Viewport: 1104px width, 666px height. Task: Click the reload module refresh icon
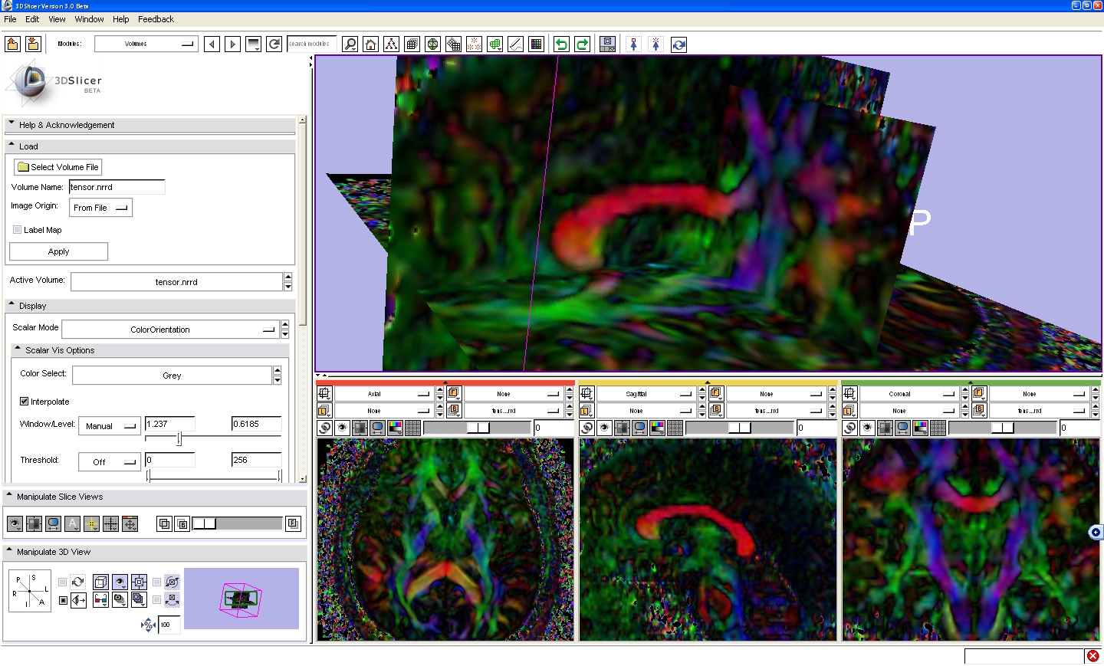coord(274,44)
